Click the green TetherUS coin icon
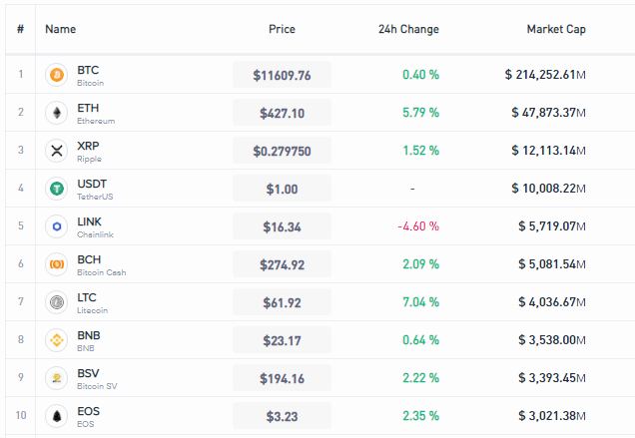 [57, 189]
